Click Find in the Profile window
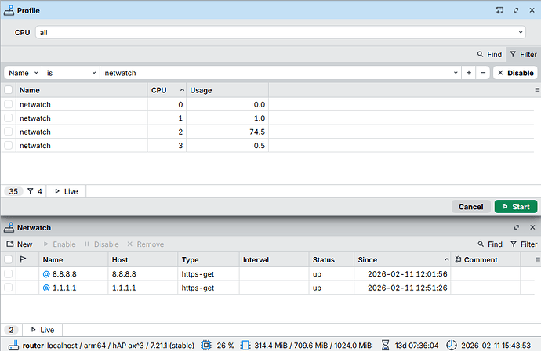This screenshot has height=351, width=541. pos(489,55)
